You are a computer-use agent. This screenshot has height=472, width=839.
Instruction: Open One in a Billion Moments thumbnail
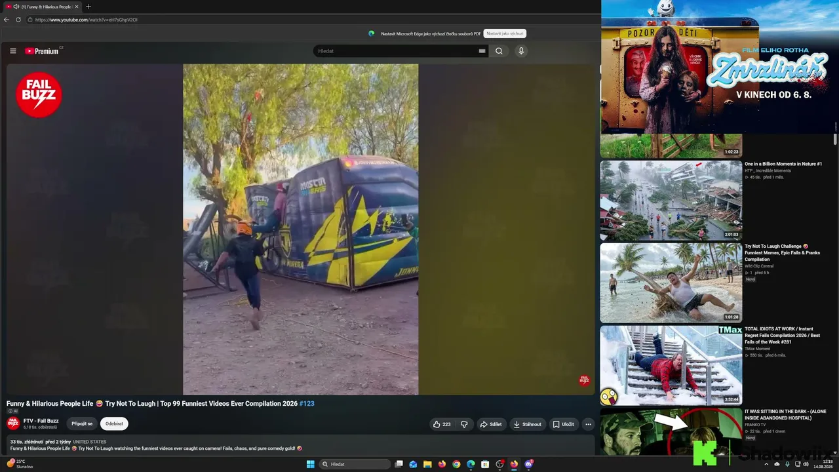(671, 201)
